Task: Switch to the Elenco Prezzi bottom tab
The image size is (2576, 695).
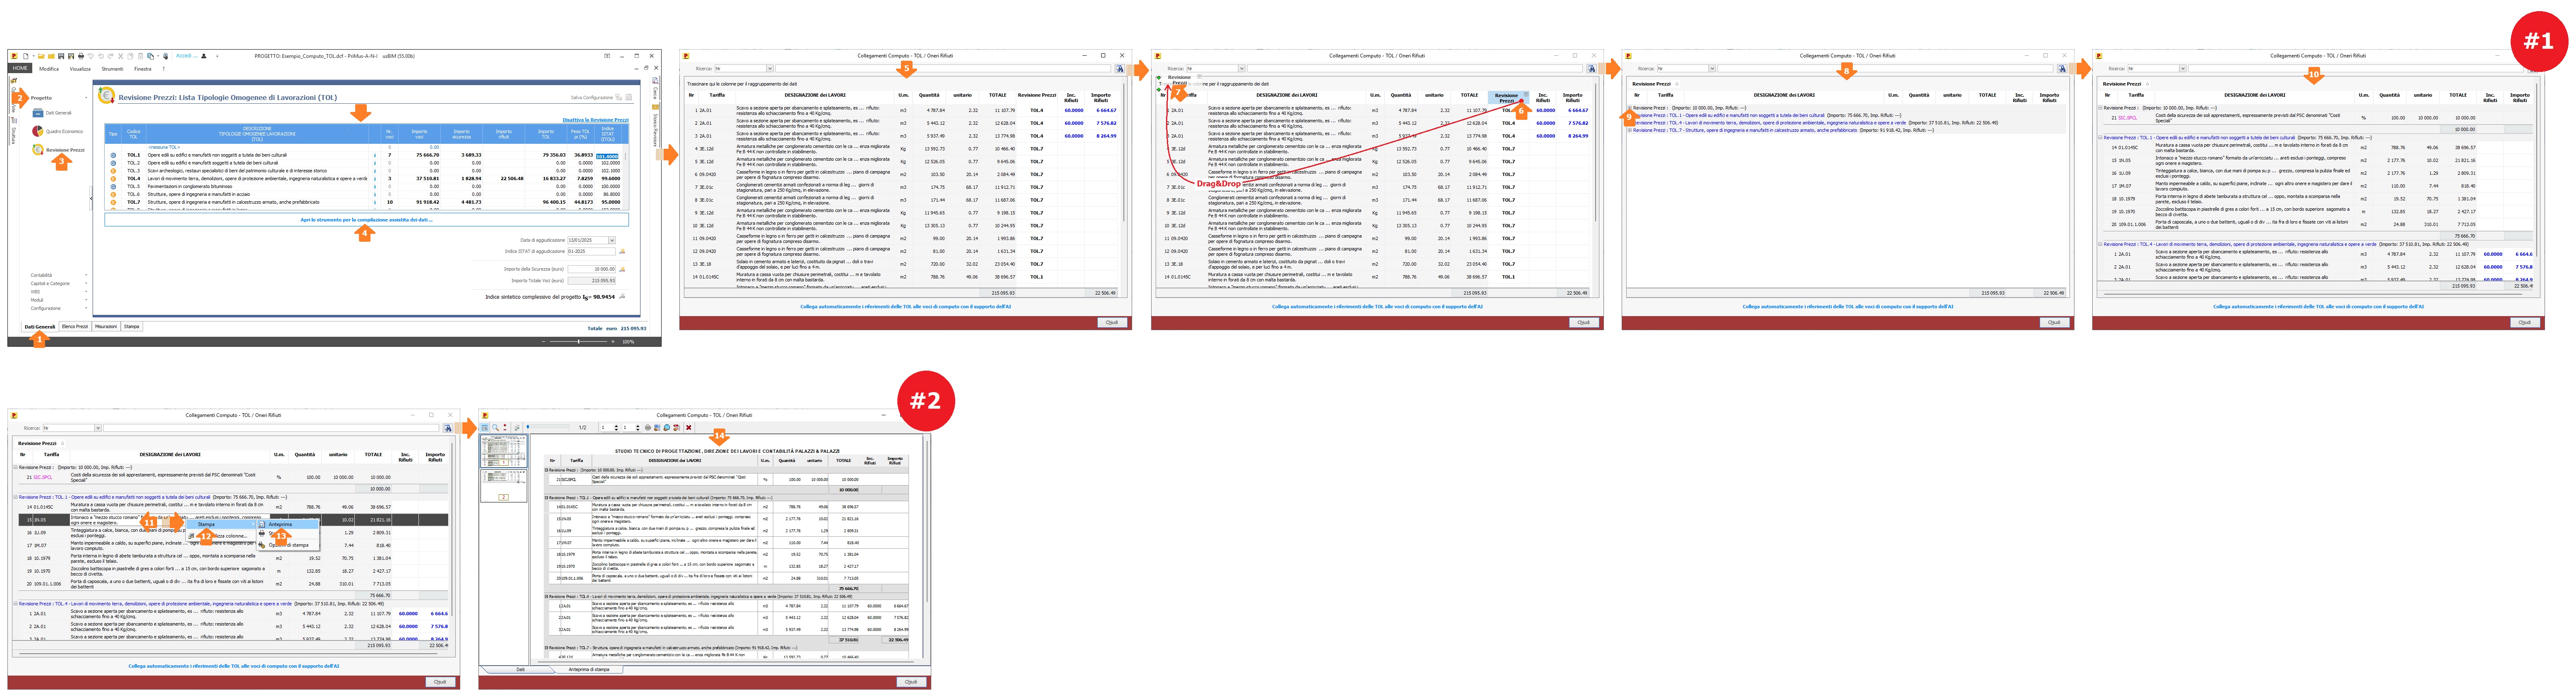Action: point(75,327)
